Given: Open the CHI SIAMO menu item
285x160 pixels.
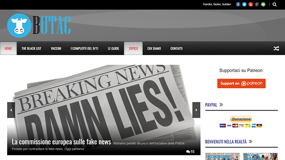Looking at the screenshot, I should pyautogui.click(x=154, y=48).
